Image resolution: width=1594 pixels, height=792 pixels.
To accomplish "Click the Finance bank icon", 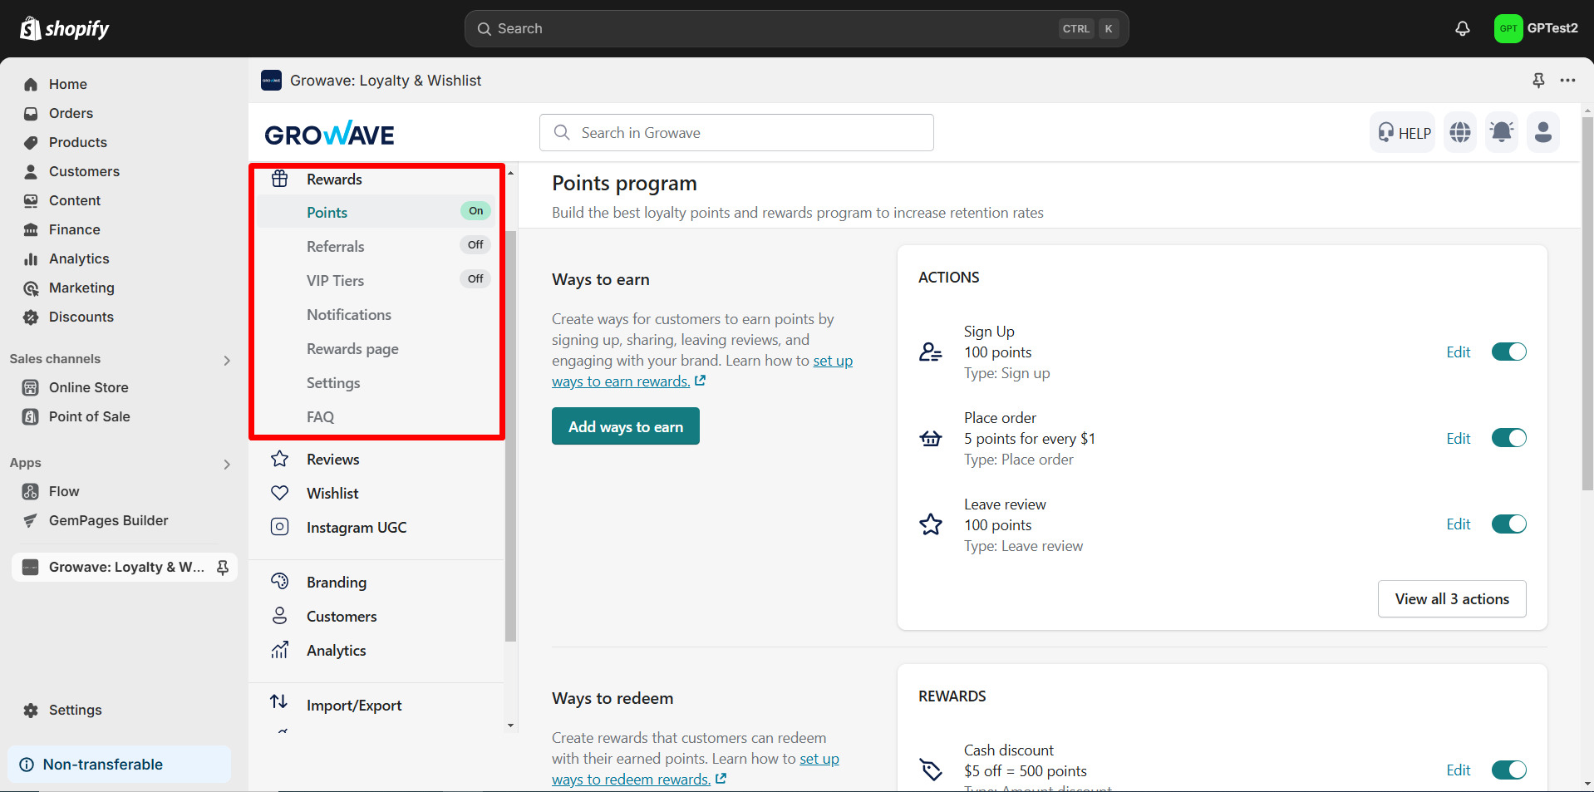I will click(x=31, y=229).
